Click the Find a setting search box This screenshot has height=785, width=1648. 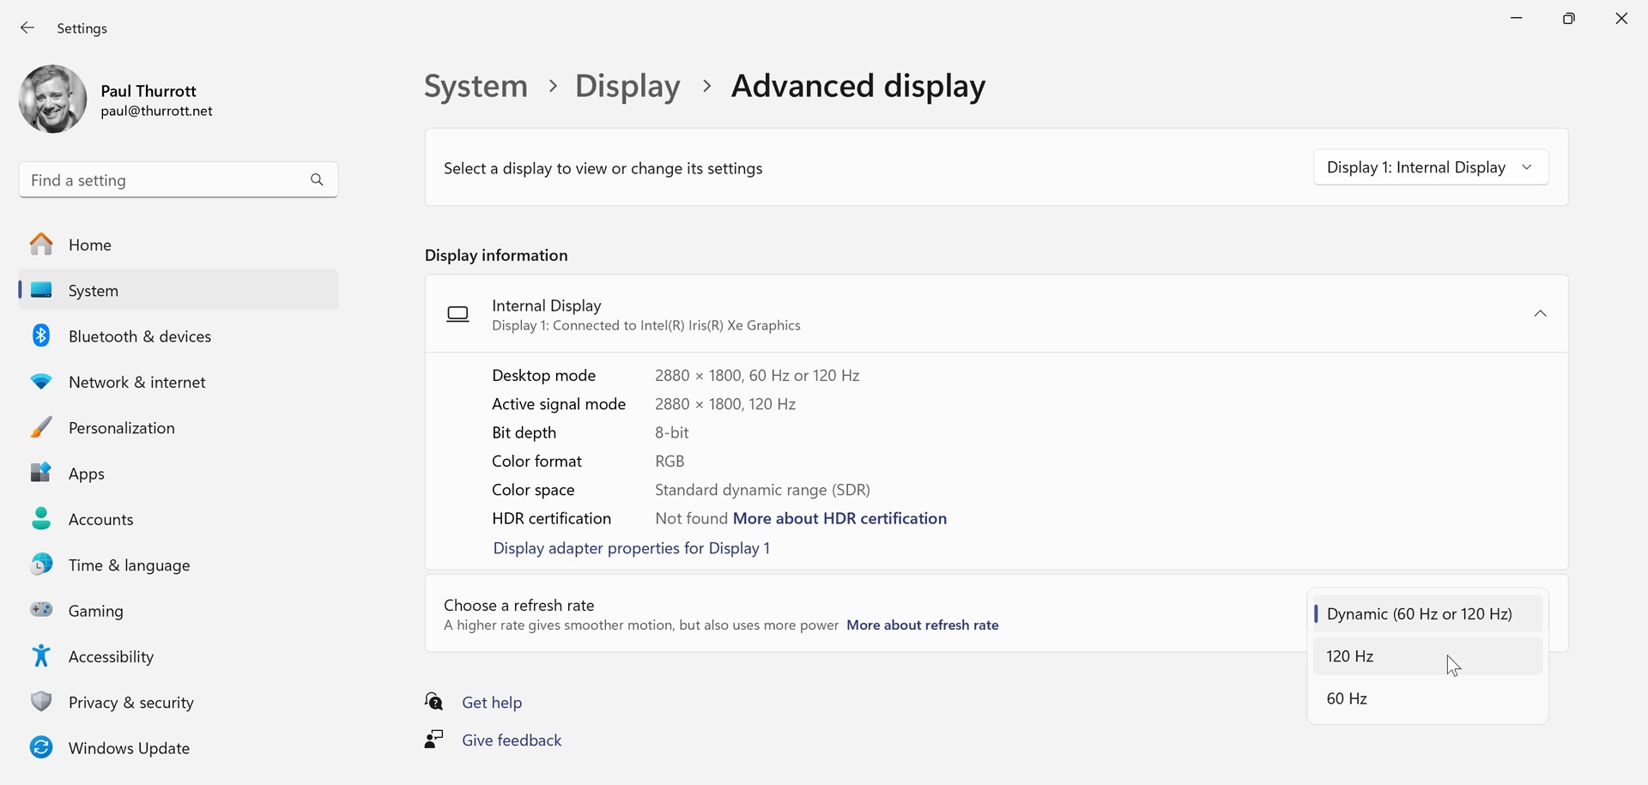163,180
